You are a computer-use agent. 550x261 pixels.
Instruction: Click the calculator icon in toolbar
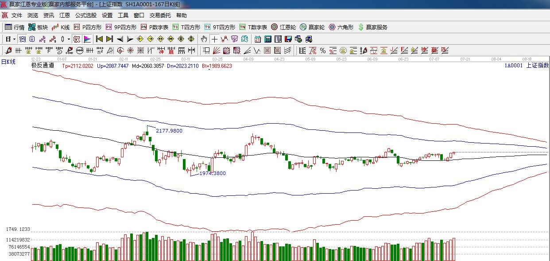(x=268, y=39)
